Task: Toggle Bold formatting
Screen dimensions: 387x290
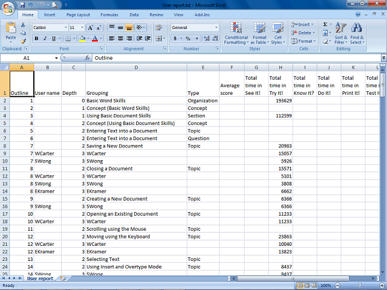Action: pyautogui.click(x=36, y=38)
